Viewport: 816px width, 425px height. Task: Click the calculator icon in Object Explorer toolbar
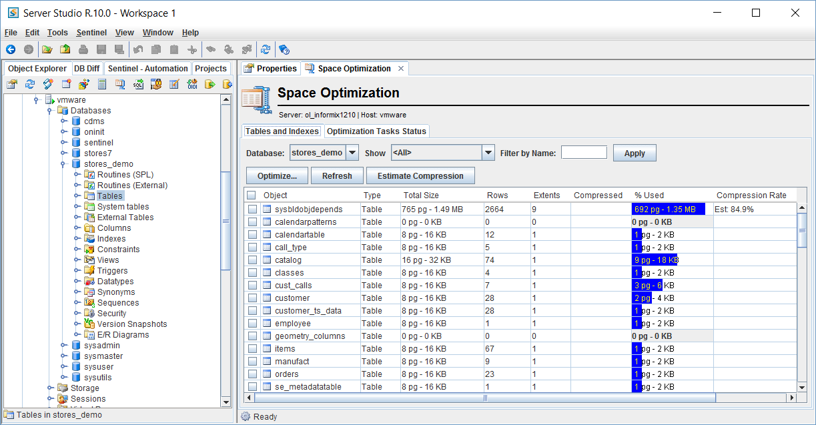point(102,84)
